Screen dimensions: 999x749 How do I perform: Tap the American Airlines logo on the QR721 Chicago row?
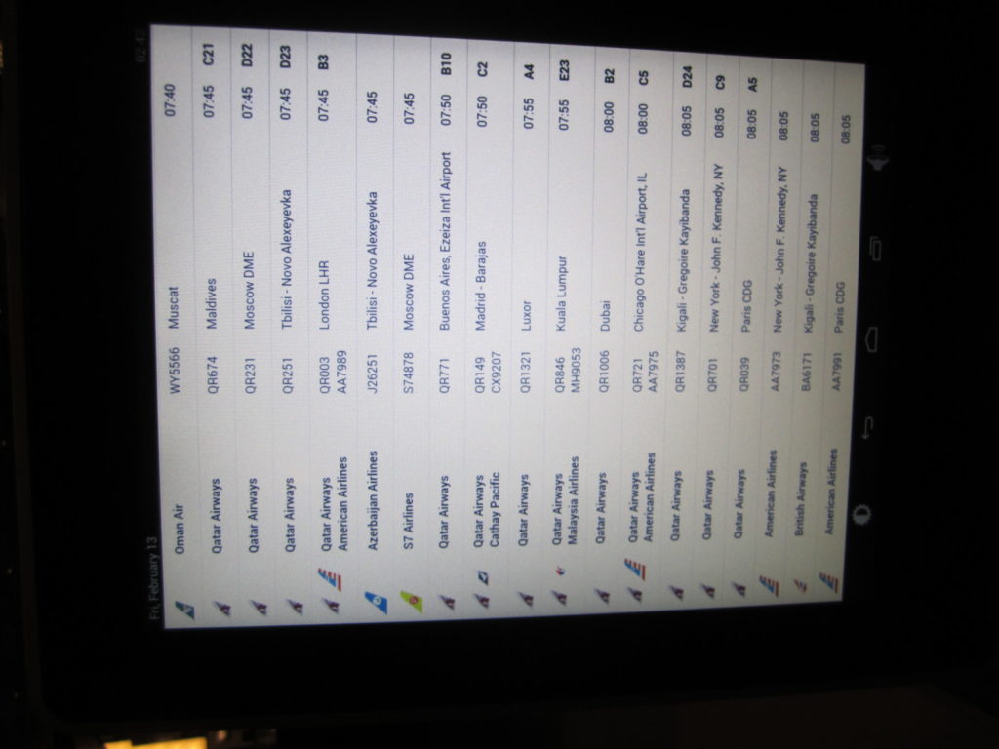pyautogui.click(x=634, y=569)
